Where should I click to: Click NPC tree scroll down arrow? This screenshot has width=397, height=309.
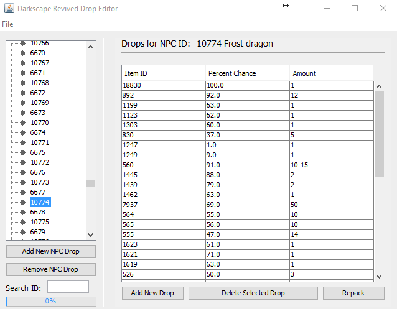point(90,234)
